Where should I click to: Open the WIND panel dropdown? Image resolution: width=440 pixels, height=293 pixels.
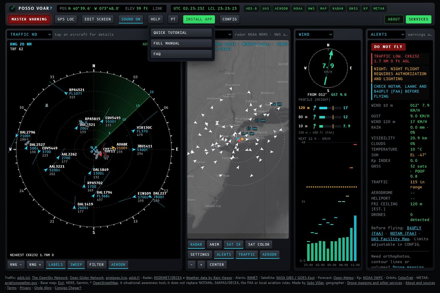coord(314,34)
